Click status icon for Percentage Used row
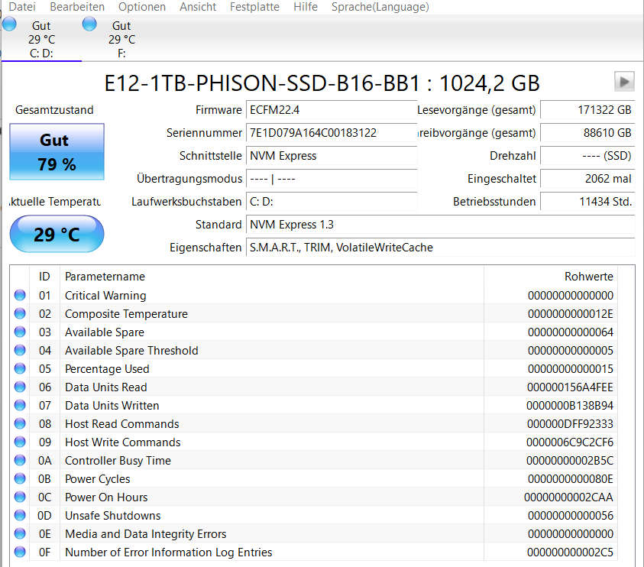Viewport: 644px width, 567px height. click(20, 368)
